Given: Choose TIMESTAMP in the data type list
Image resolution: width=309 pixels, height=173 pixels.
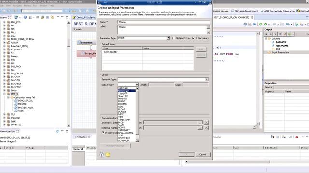Looking at the screenshot, I should click(x=124, y=120).
